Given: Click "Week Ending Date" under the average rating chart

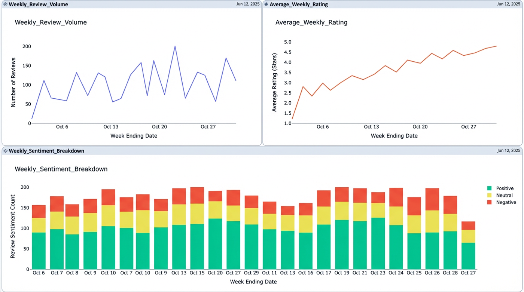Looking at the screenshot, I should tap(394, 136).
